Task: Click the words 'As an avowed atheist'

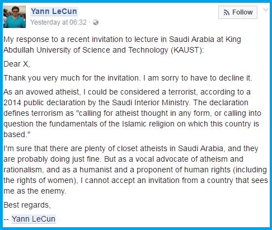Action: [42, 92]
